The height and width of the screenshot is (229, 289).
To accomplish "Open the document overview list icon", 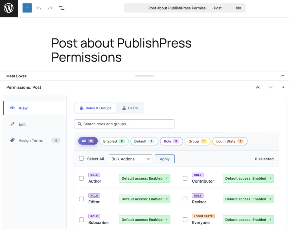I will (62, 8).
